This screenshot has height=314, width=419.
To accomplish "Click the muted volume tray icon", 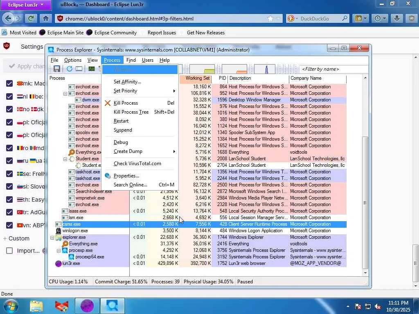I will click(378, 306).
